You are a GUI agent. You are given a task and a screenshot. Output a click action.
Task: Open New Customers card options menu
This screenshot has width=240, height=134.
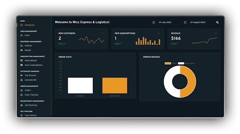[x=103, y=33]
